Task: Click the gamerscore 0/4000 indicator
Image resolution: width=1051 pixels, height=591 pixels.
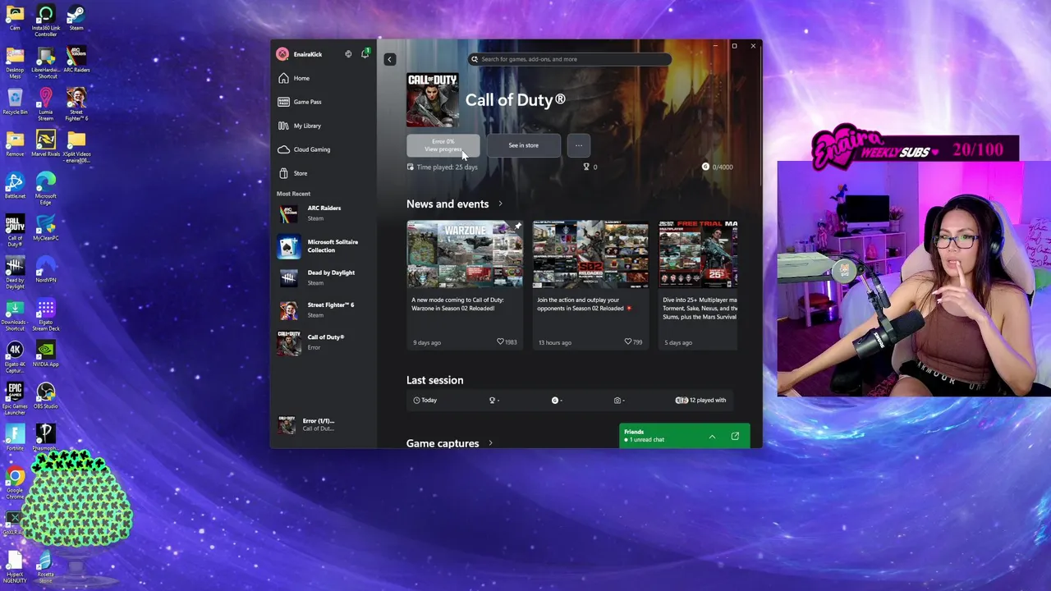Action: tap(718, 167)
